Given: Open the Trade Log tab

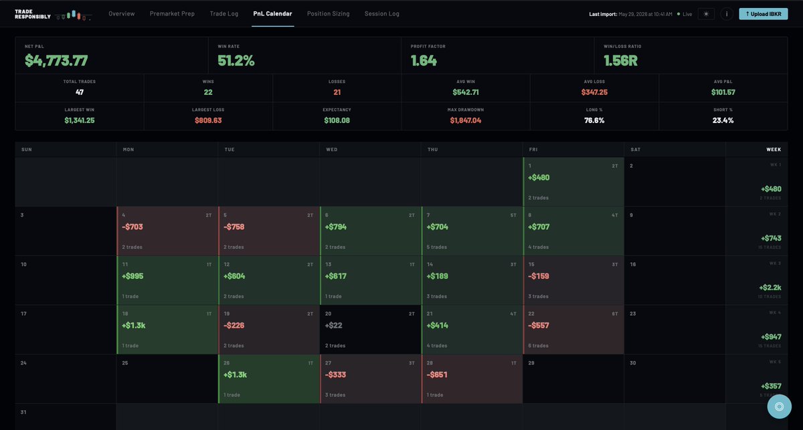Looking at the screenshot, I should (x=224, y=13).
